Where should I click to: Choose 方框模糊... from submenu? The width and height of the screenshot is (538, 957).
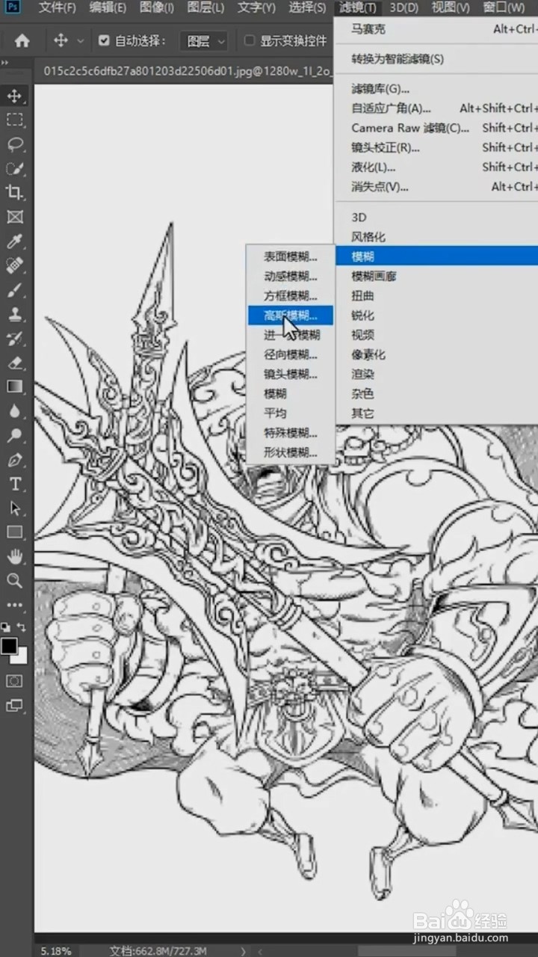(291, 296)
